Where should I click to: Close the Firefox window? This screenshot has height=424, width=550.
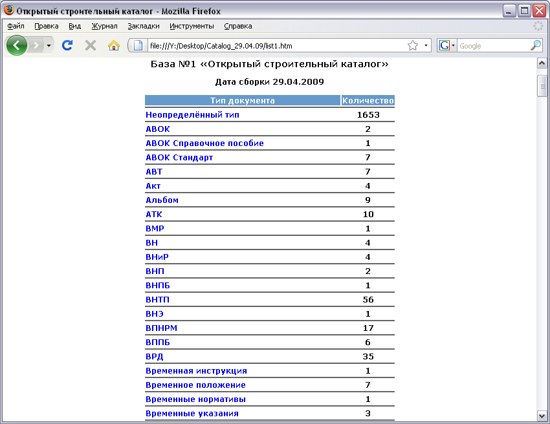(x=539, y=10)
